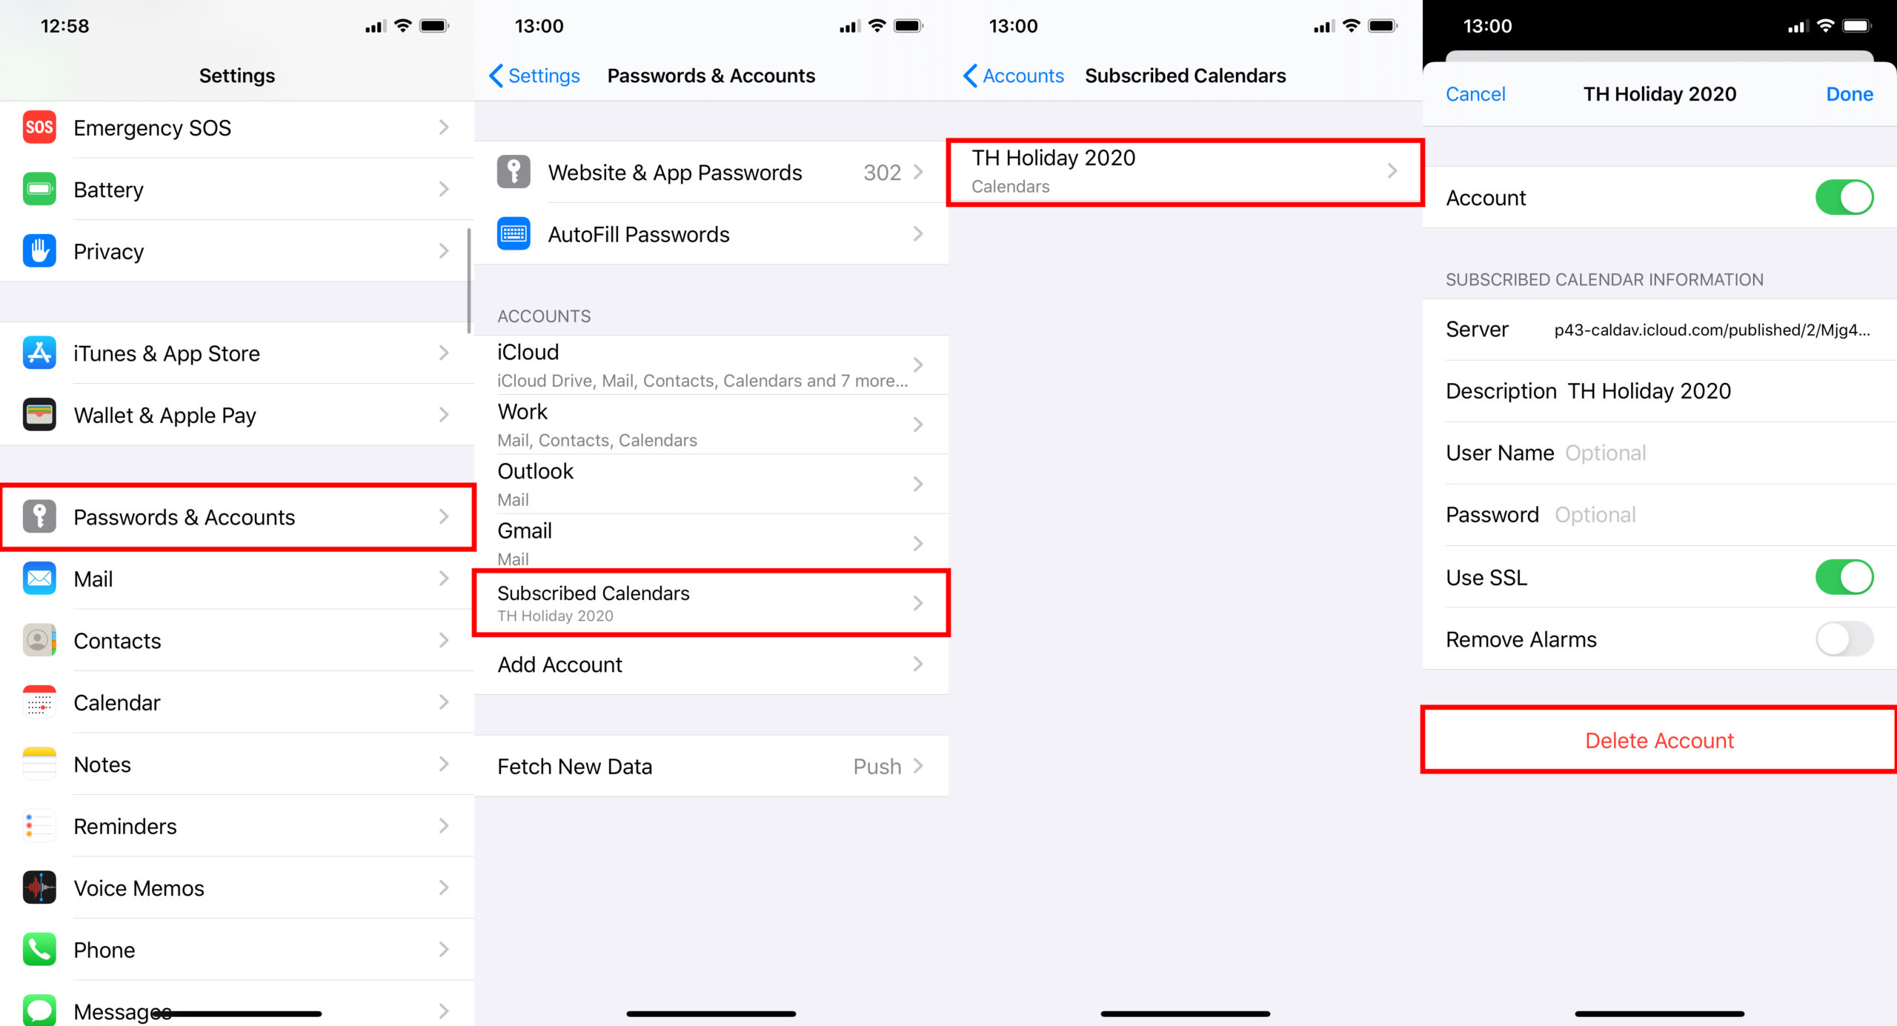Tap the Wallet & Apple Pay icon
Image resolution: width=1897 pixels, height=1026 pixels.
click(39, 415)
